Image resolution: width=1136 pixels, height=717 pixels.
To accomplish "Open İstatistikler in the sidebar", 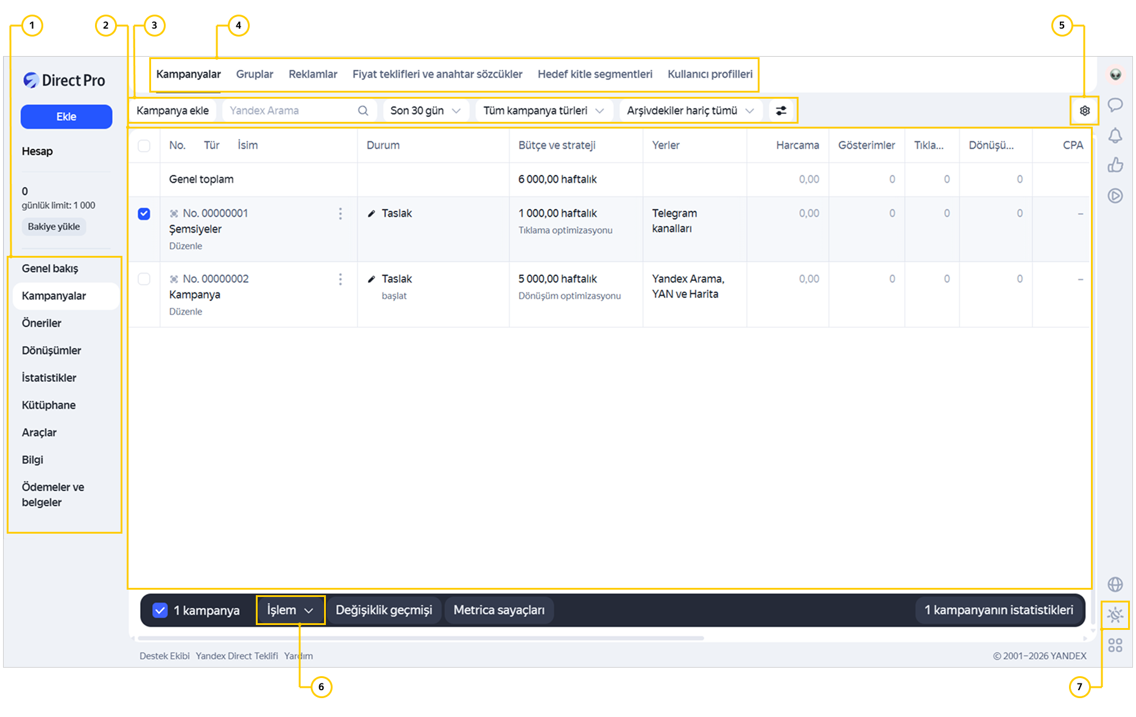I will [49, 378].
